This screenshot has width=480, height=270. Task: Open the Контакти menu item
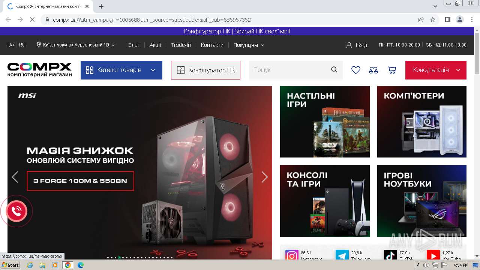coord(212,45)
